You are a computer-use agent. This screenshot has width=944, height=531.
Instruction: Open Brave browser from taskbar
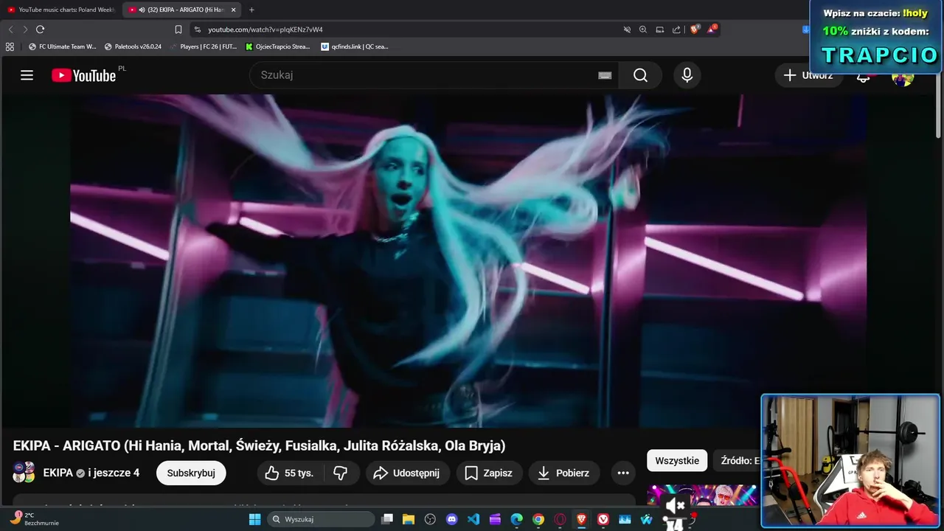click(582, 519)
